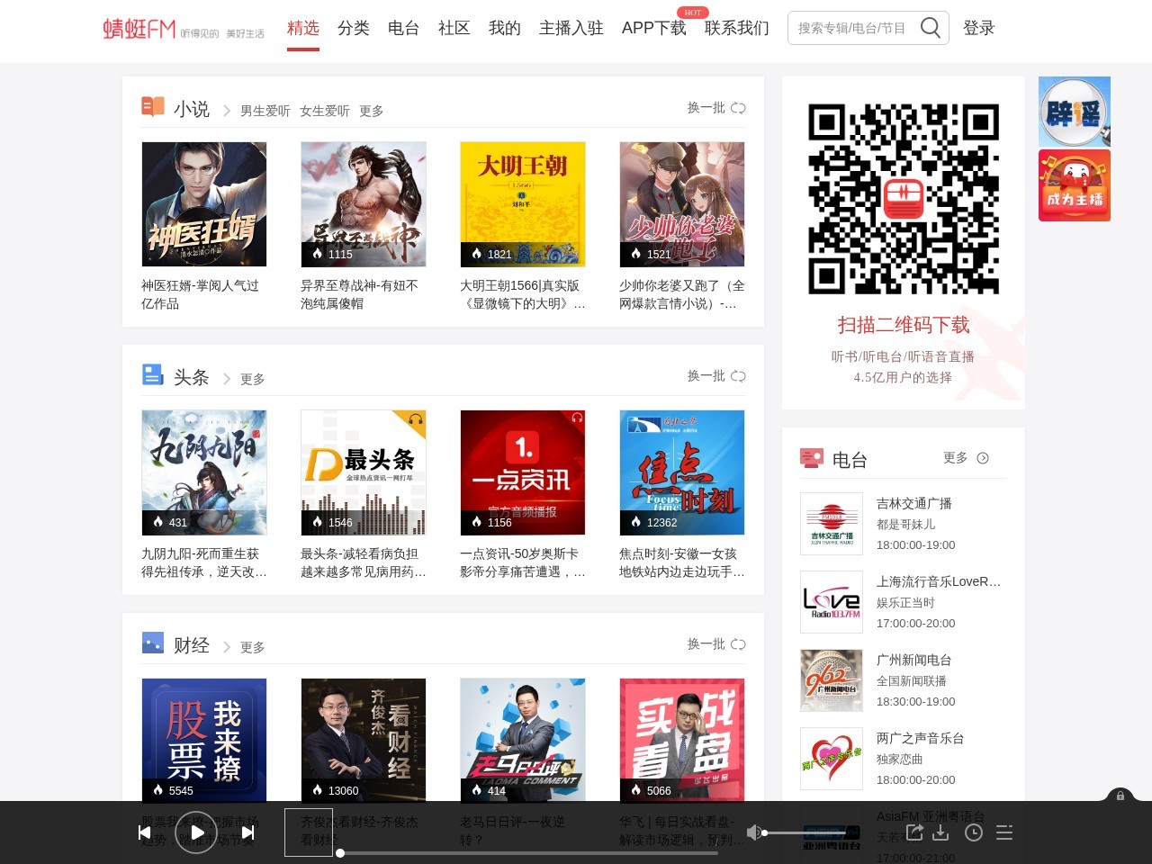This screenshot has width=1152, height=864.
Task: Skip to the next track
Action: pos(247,832)
